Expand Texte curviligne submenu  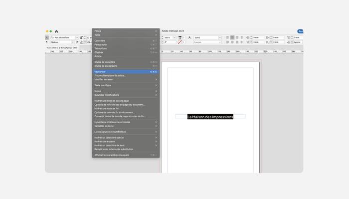126,85
